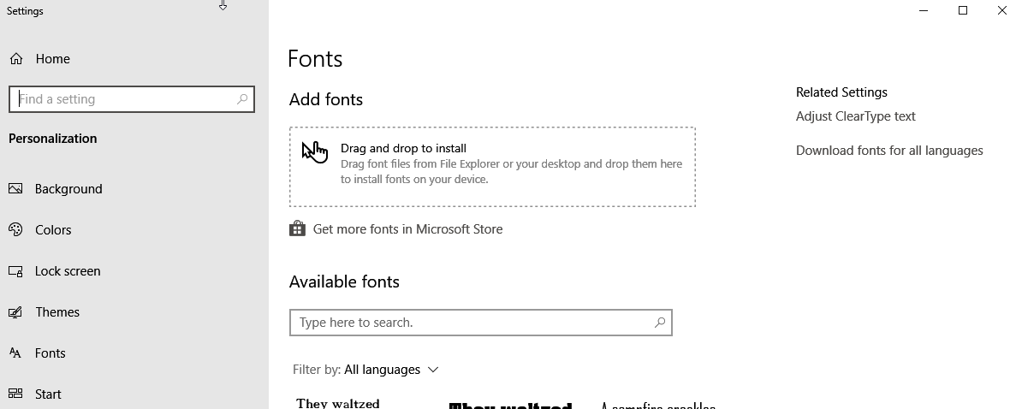This screenshot has height=409, width=1016.
Task: Go to the Colors section
Action: [x=53, y=229]
